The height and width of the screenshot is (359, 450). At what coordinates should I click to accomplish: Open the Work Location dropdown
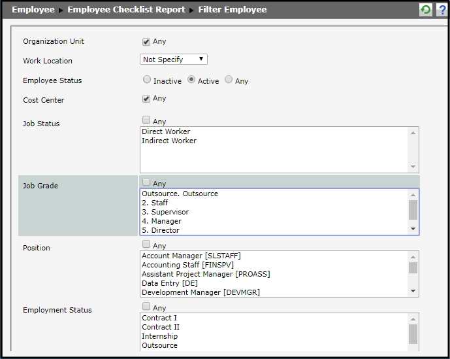[174, 60]
